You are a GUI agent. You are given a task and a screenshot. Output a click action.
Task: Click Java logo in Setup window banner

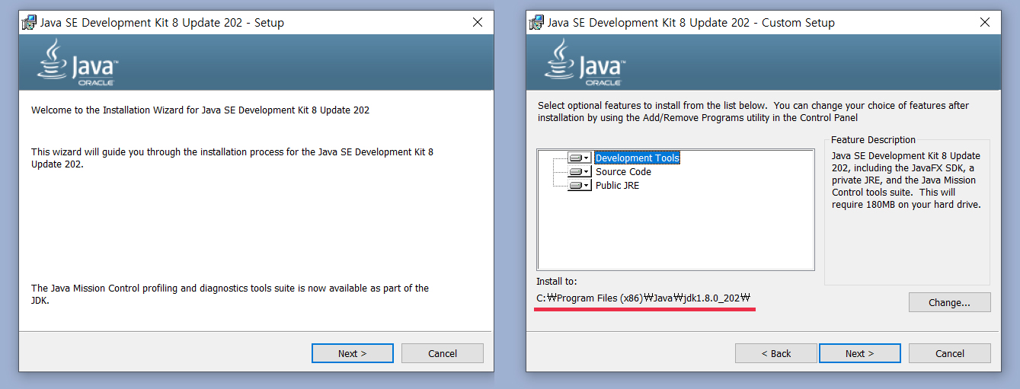pos(77,62)
